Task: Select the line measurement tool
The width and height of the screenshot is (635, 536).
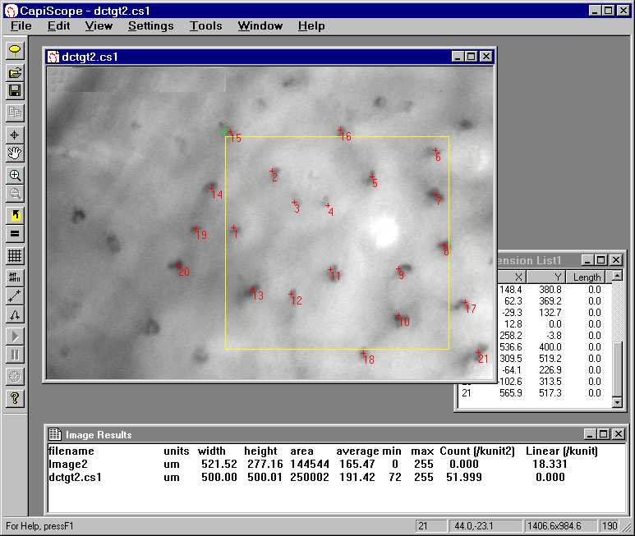Action: point(15,296)
